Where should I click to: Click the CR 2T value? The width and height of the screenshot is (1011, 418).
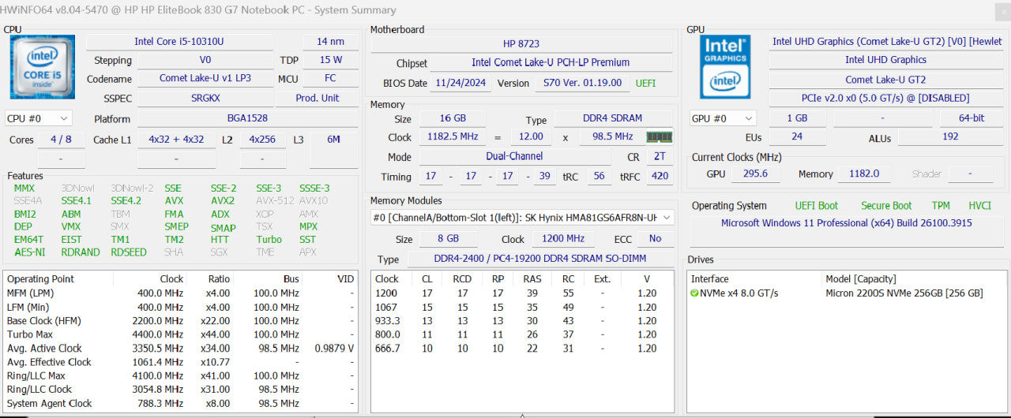coord(660,156)
